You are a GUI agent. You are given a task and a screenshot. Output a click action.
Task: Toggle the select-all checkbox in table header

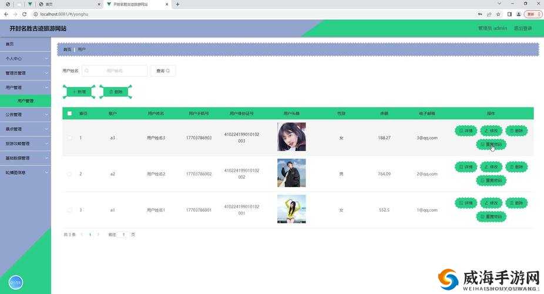point(70,113)
